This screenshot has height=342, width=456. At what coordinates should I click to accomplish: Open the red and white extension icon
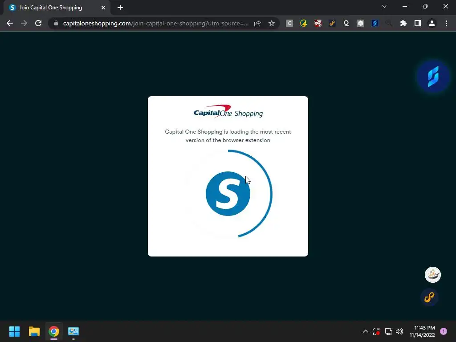[318, 23]
